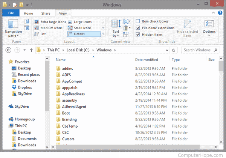This screenshot has width=226, height=158.
Task: Open the Group by icon dropdown
Action: [127, 21]
